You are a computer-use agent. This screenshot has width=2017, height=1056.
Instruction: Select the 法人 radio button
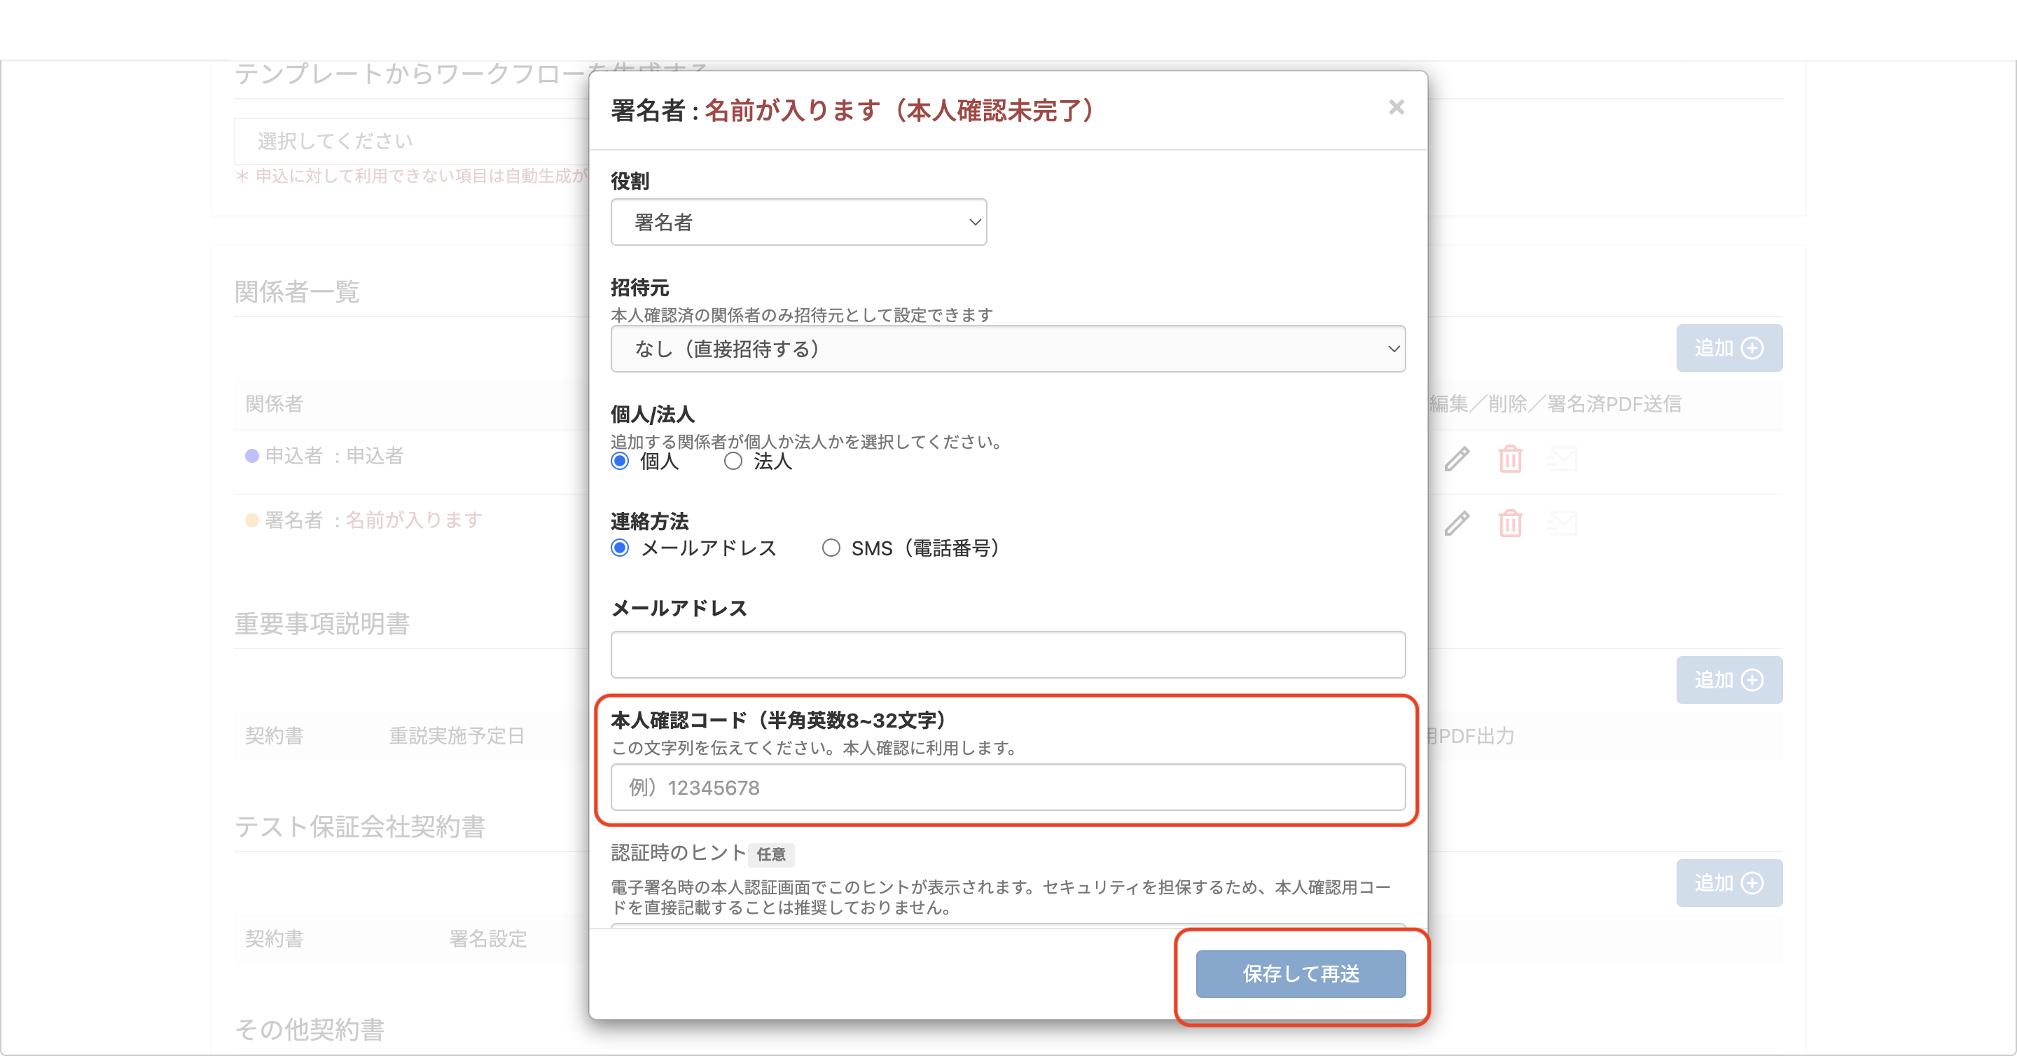tap(733, 461)
